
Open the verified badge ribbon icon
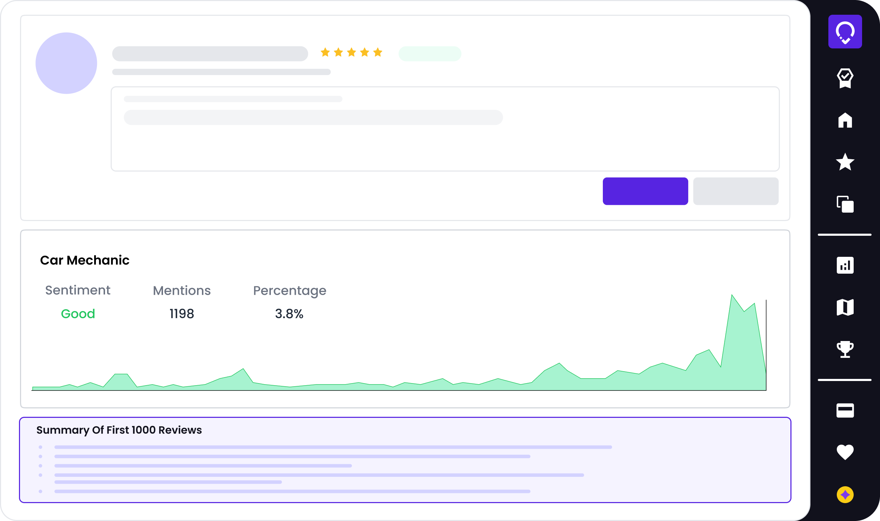pyautogui.click(x=845, y=78)
